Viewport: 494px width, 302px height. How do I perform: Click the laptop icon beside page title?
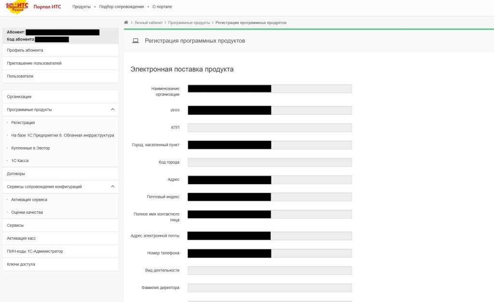point(136,41)
